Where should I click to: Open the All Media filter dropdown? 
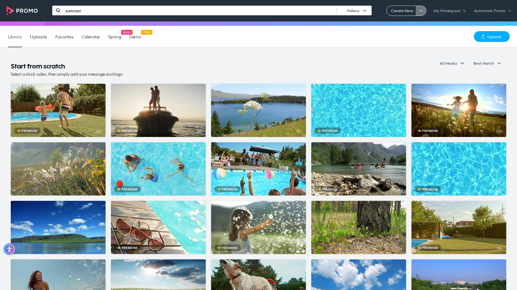(452, 63)
